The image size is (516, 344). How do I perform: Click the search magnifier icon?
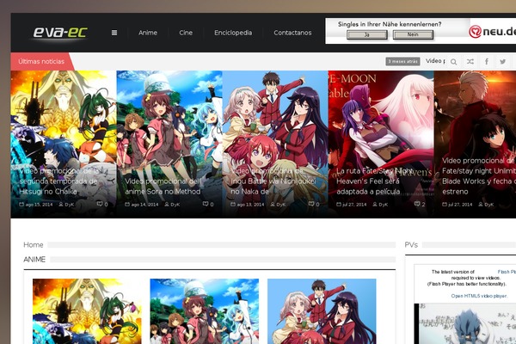click(x=453, y=62)
